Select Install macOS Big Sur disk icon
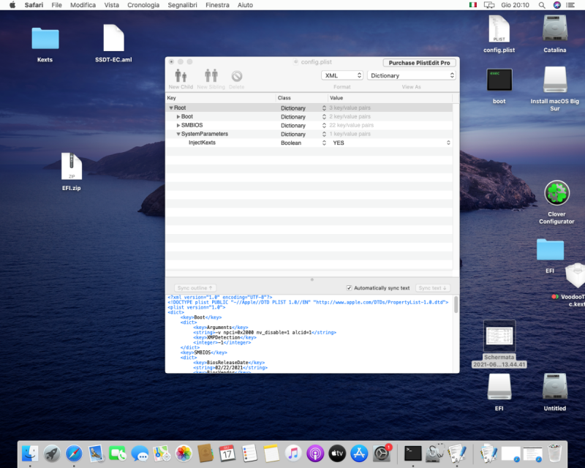Viewport: 585px width, 468px height. coord(555,80)
